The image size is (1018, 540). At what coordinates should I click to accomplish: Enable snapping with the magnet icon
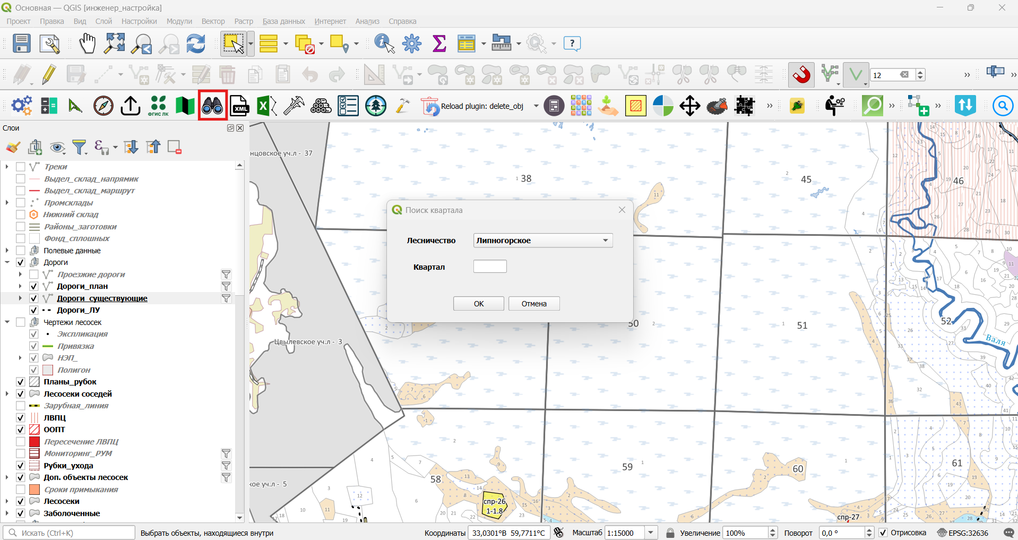801,74
